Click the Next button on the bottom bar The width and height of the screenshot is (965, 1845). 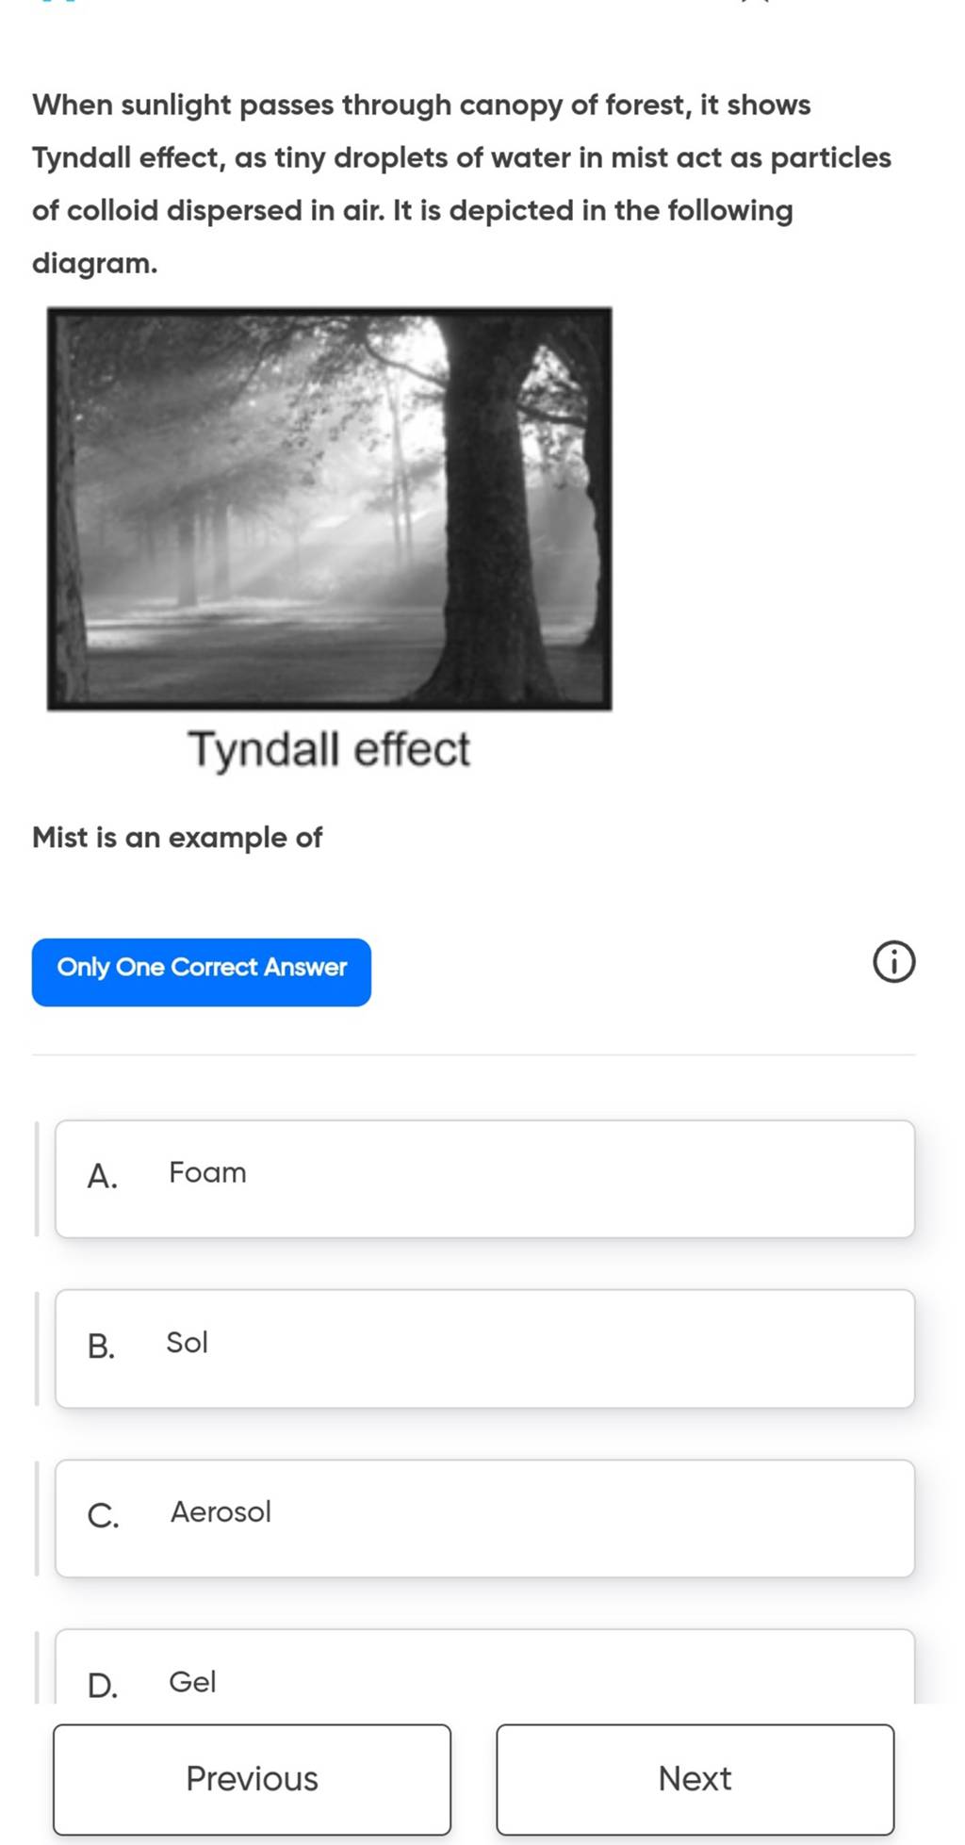click(x=695, y=1779)
